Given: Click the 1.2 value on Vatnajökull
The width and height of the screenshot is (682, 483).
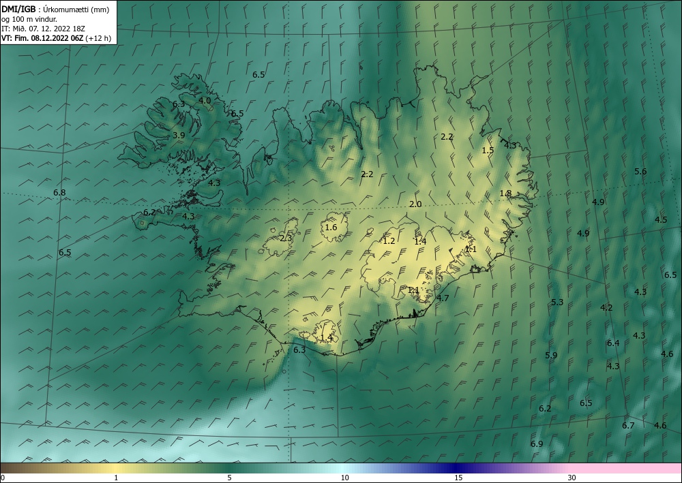Looking at the screenshot, I should [389, 240].
